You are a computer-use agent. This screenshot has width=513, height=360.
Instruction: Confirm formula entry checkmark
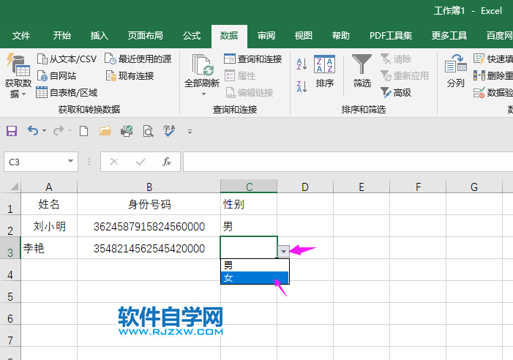point(141,162)
